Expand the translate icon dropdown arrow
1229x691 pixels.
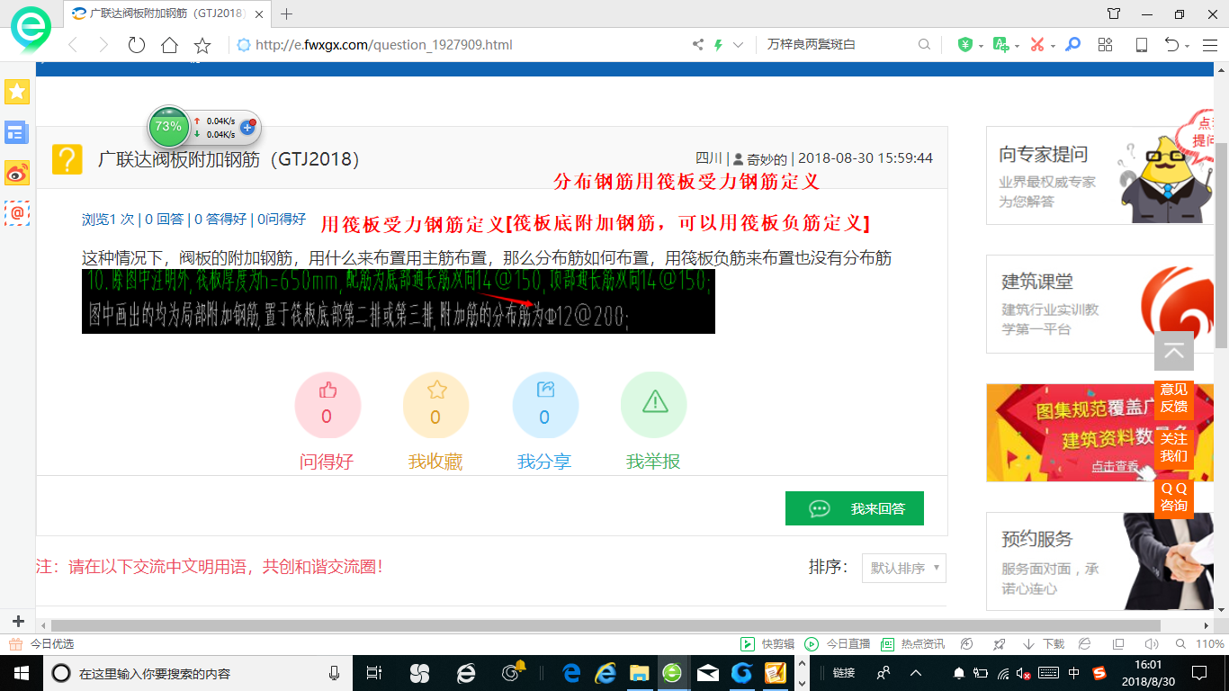[x=1017, y=46]
